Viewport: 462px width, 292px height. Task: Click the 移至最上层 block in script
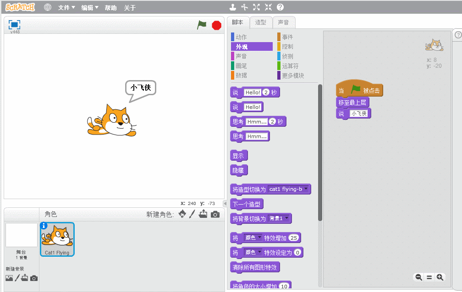[352, 103]
